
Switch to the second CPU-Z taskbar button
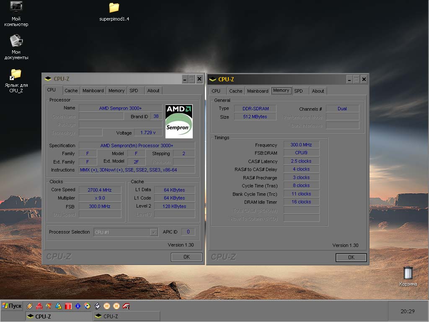127,316
